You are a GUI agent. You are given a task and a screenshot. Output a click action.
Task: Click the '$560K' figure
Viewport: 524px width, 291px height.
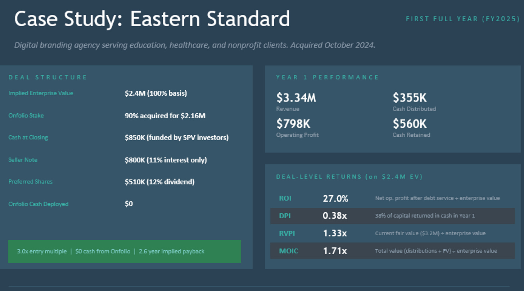click(410, 124)
